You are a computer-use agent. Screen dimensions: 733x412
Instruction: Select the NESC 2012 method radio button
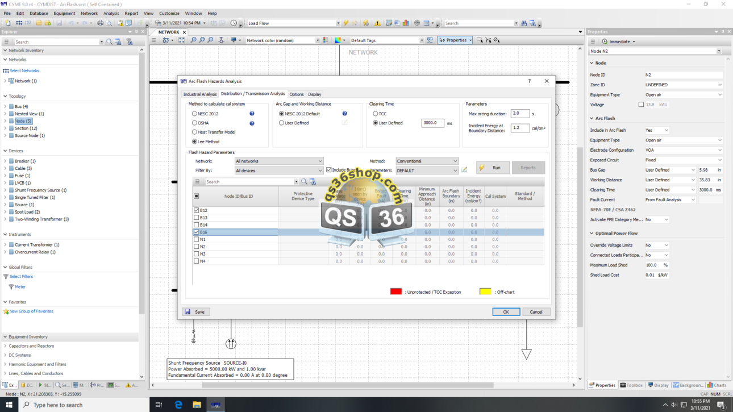(195, 114)
